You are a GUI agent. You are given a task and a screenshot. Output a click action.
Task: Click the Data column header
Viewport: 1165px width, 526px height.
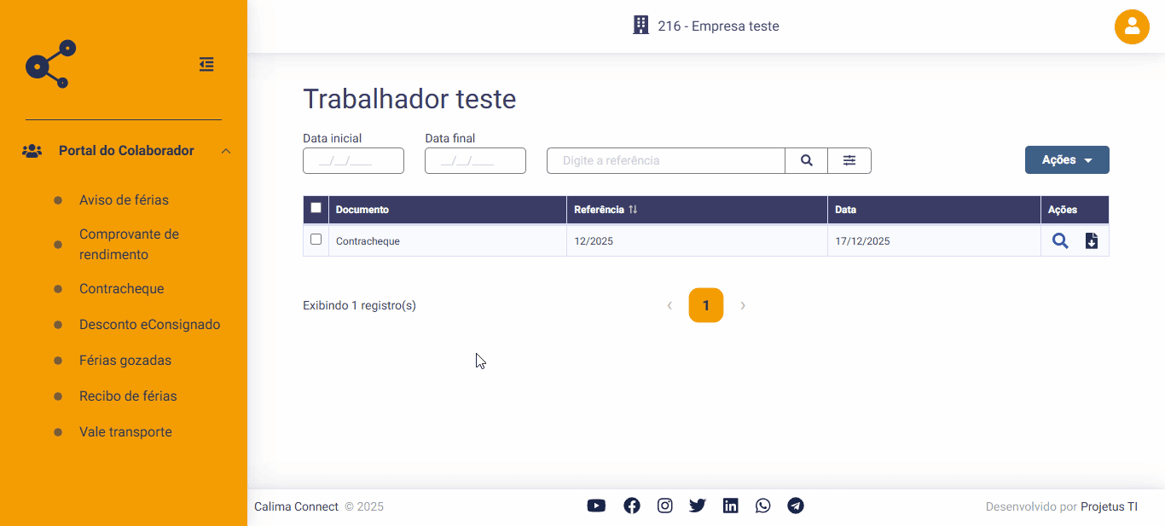(934, 210)
